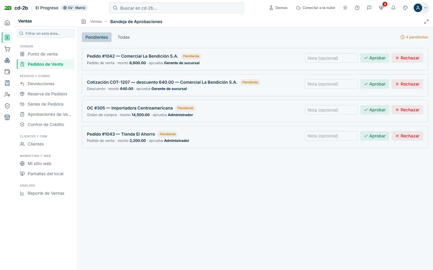
Task: Click the note field for OC #305
Action: click(x=331, y=110)
